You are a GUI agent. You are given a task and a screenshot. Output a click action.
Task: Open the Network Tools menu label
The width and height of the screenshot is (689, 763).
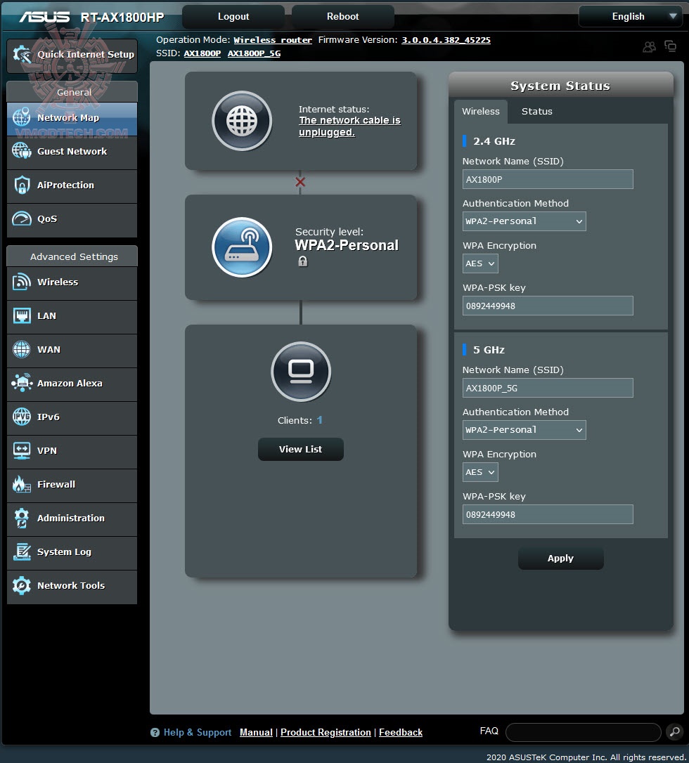tap(71, 586)
